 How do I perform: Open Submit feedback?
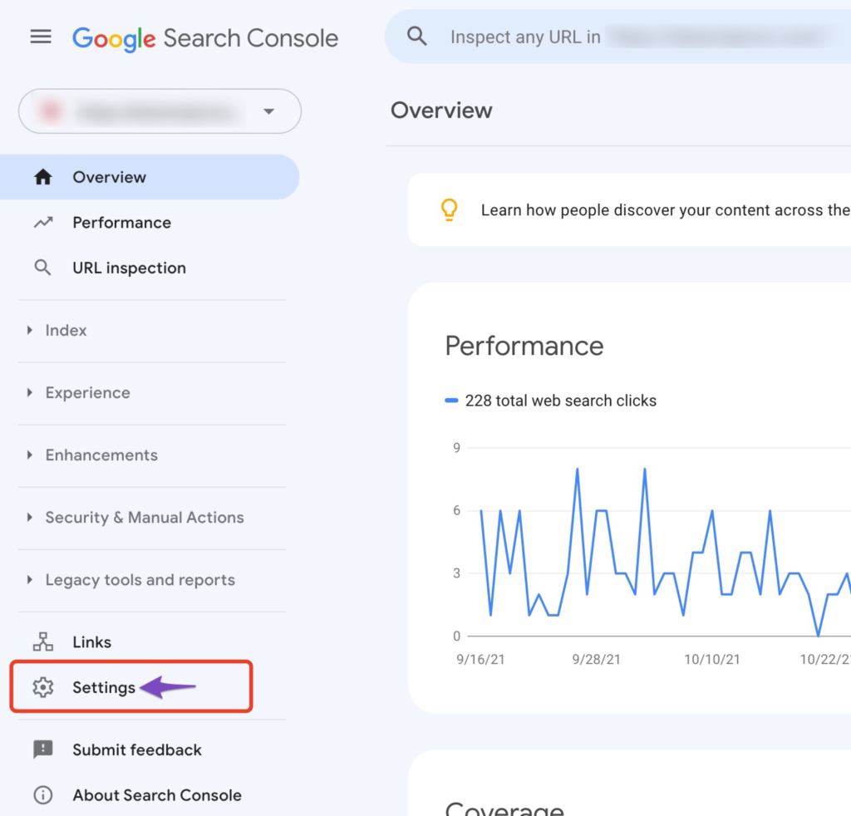pyautogui.click(x=137, y=750)
